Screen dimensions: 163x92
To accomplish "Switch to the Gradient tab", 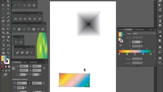I will tap(129, 30).
